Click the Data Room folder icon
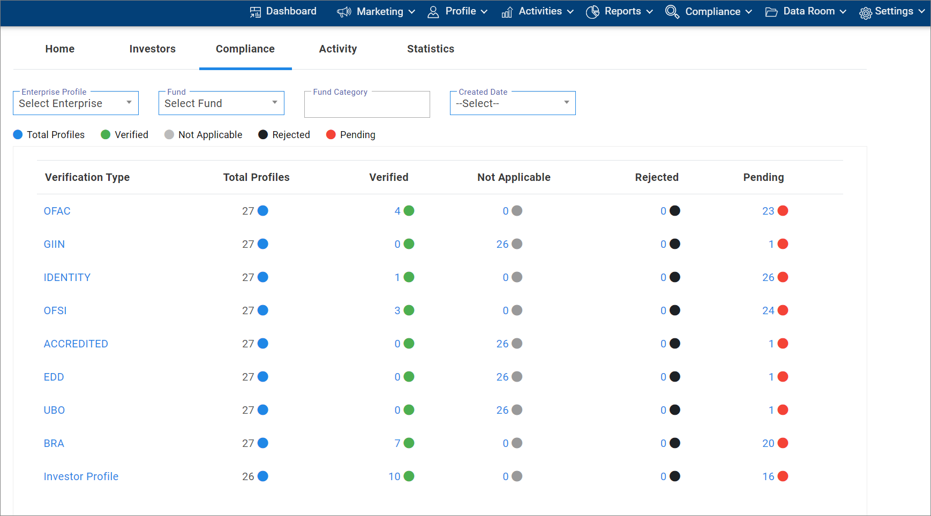Viewport: 931px width, 516px height. [771, 12]
